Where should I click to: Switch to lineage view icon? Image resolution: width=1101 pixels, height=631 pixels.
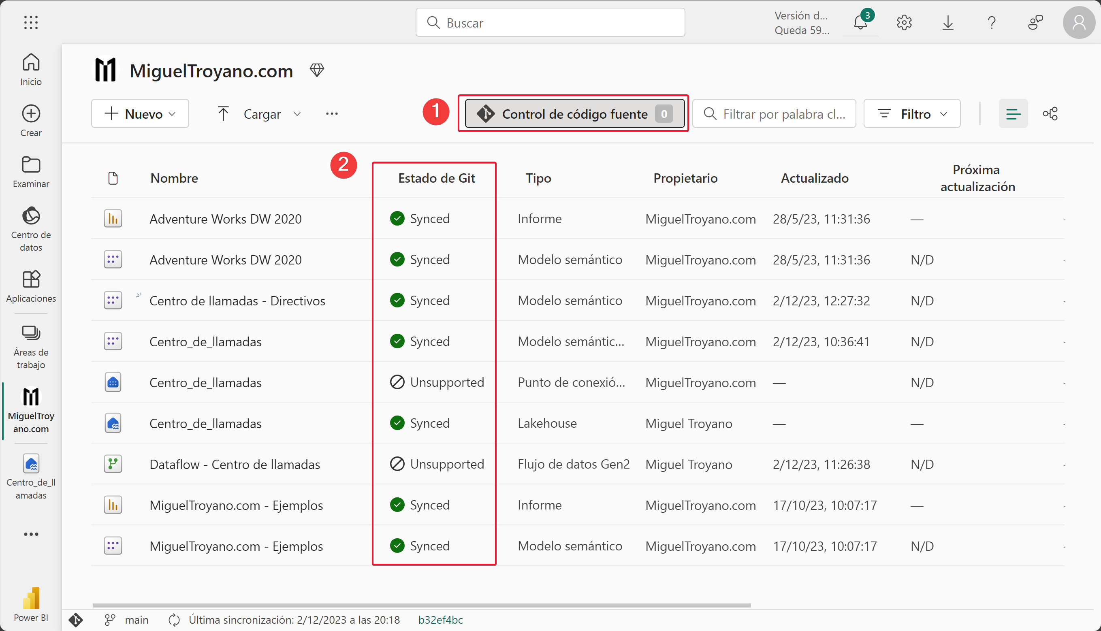click(1050, 113)
